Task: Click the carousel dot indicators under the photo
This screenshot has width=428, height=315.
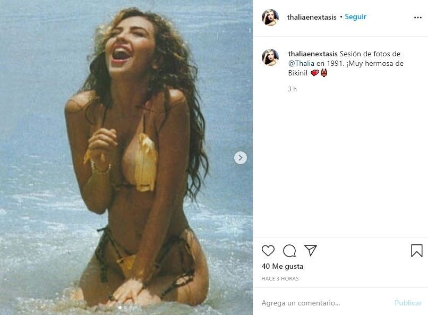Action: pos(126,308)
